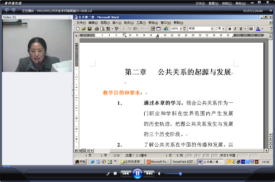Screen dimensions: 275x182
Task: Expand the underline style dropdown arrow
Action: click(245, 29)
